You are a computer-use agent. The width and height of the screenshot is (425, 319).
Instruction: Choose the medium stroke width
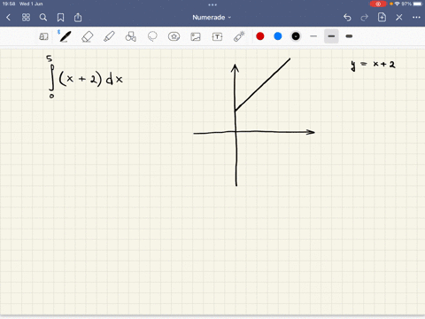[x=331, y=36]
